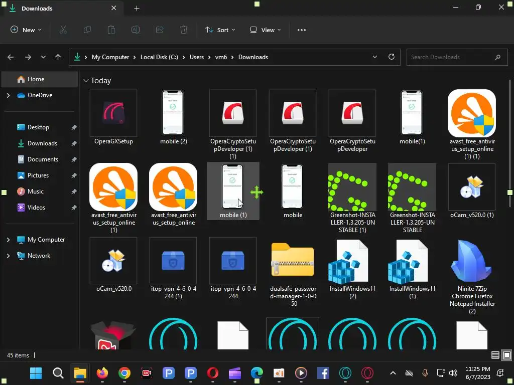Click the Rename toolbar icon

(136, 30)
